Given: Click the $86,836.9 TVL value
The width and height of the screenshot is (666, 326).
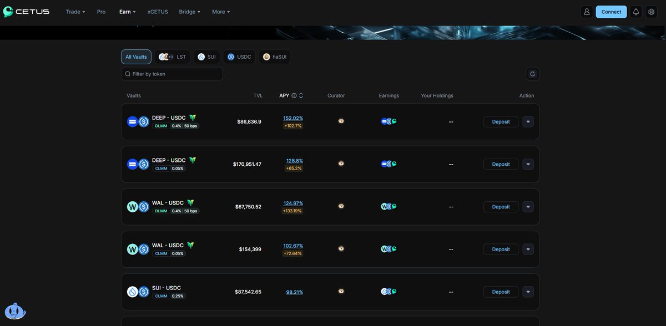Looking at the screenshot, I should coord(249,121).
